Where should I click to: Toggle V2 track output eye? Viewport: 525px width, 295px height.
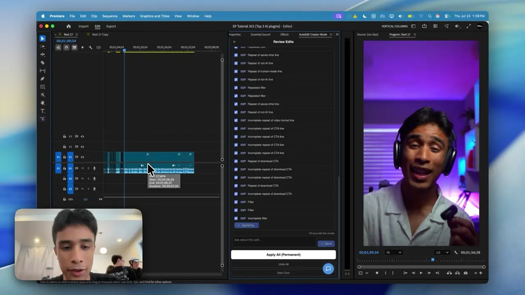click(82, 147)
